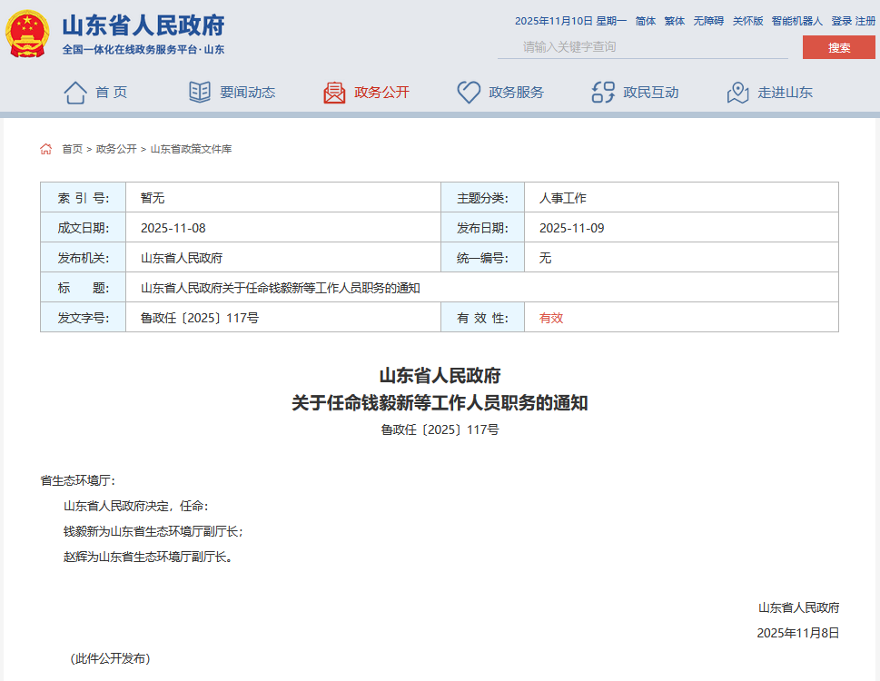Switch to 简体 simplified Chinese
The width and height of the screenshot is (880, 681).
645,21
